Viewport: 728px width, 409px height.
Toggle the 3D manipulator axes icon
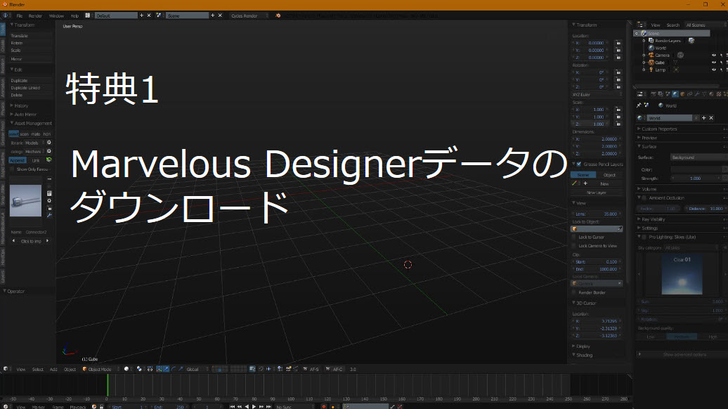[x=160, y=370]
